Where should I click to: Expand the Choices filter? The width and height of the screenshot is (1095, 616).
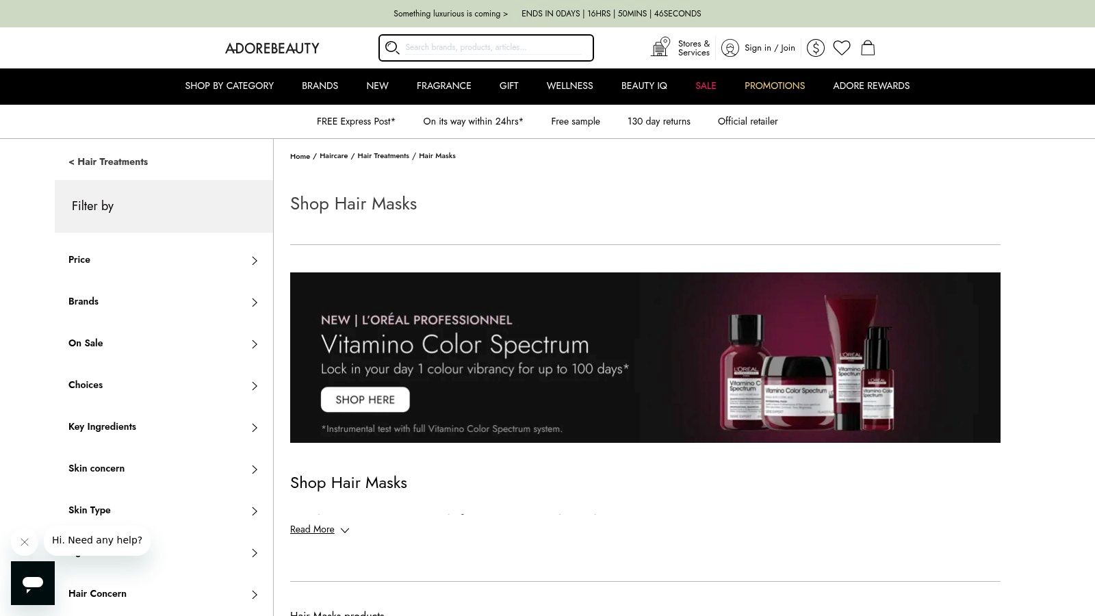164,385
